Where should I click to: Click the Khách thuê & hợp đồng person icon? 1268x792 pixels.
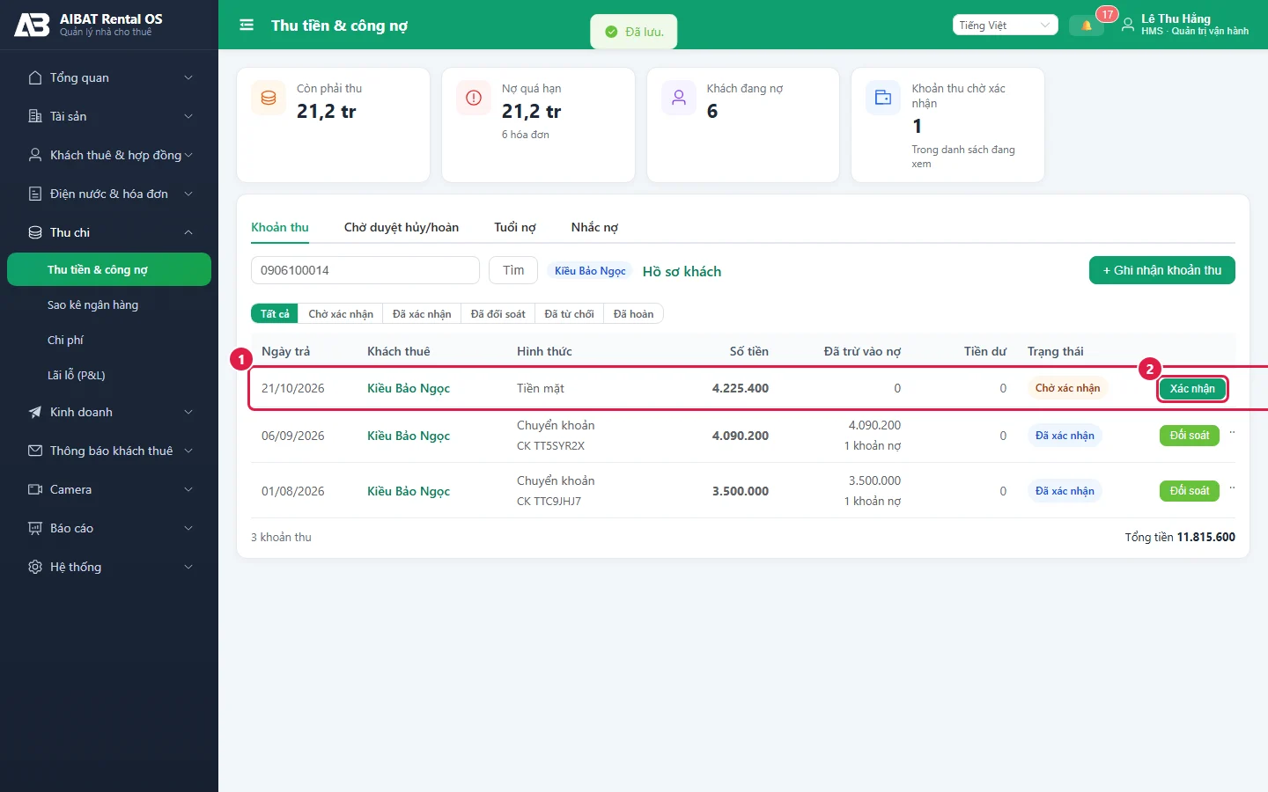(x=35, y=155)
